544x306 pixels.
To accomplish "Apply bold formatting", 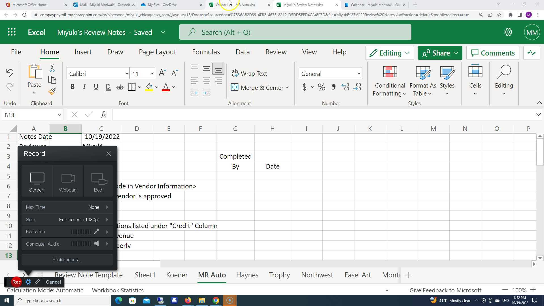I will point(72,87).
